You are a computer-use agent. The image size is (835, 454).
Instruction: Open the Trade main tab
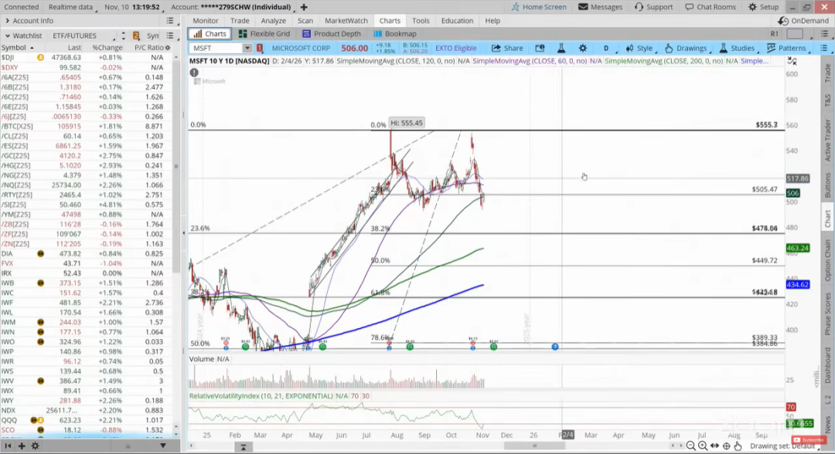[240, 20]
